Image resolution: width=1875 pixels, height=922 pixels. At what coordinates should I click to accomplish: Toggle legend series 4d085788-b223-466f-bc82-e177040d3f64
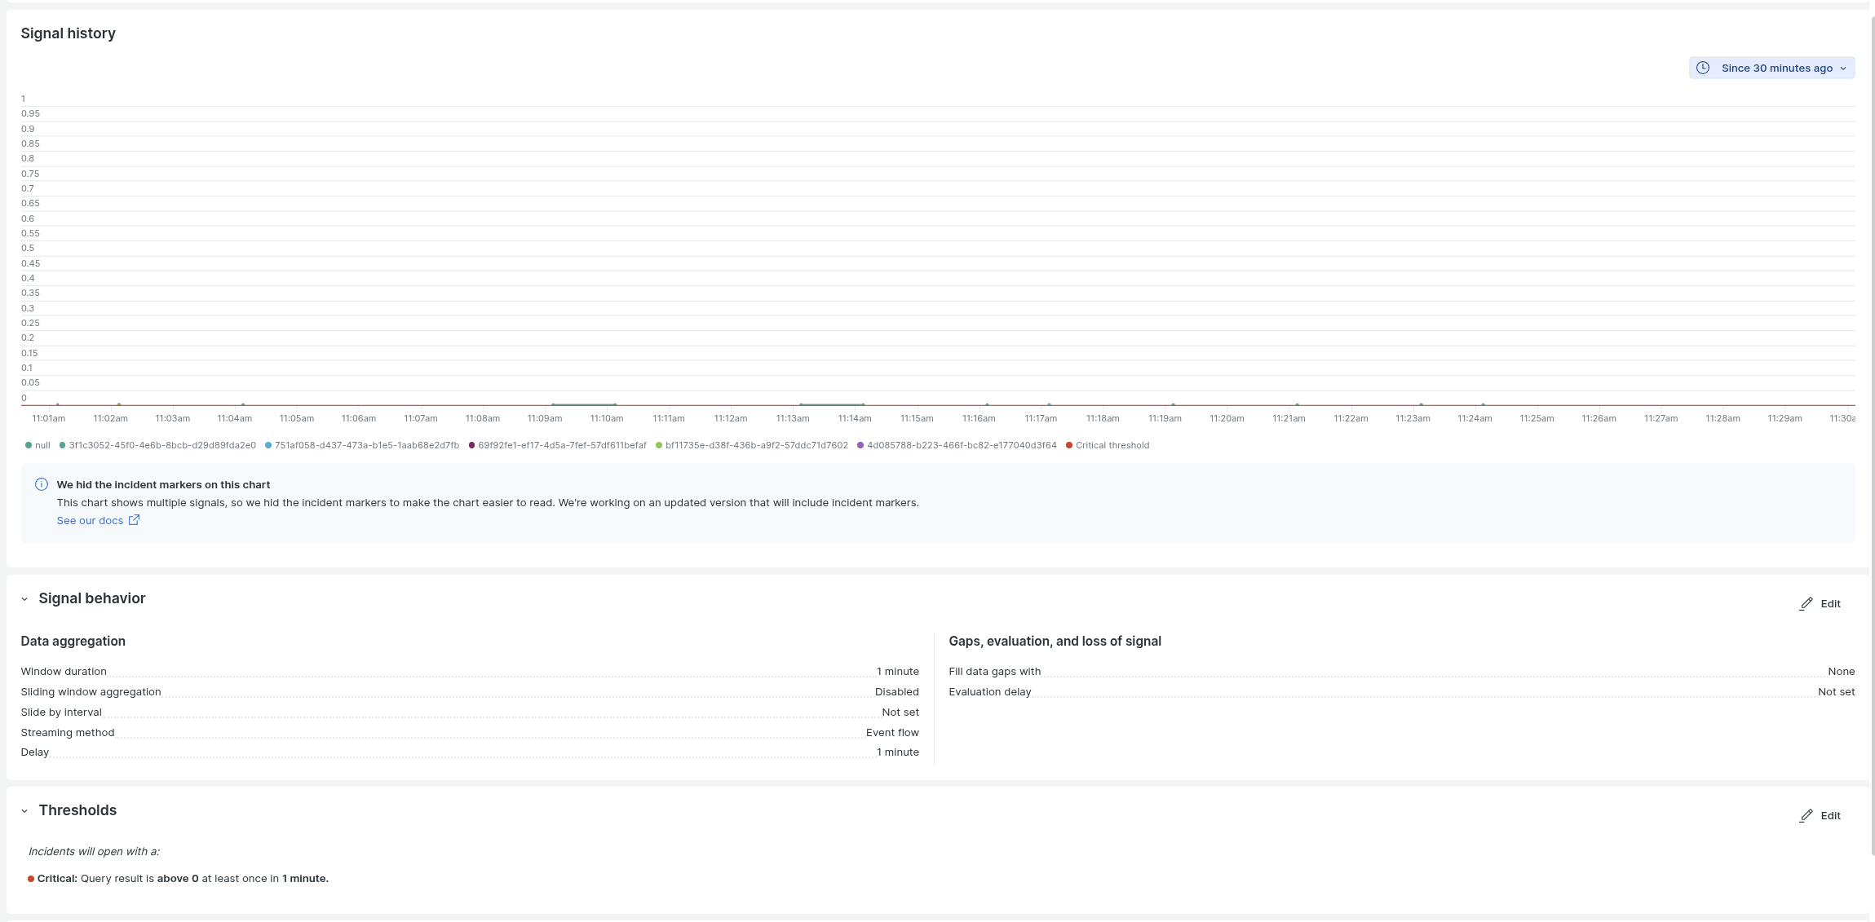[957, 445]
